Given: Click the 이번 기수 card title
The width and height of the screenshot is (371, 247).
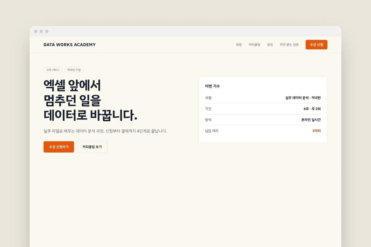Looking at the screenshot, I should (212, 86).
